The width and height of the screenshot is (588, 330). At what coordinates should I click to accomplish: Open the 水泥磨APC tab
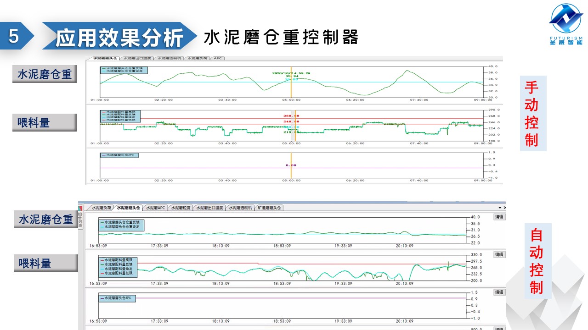click(156, 208)
